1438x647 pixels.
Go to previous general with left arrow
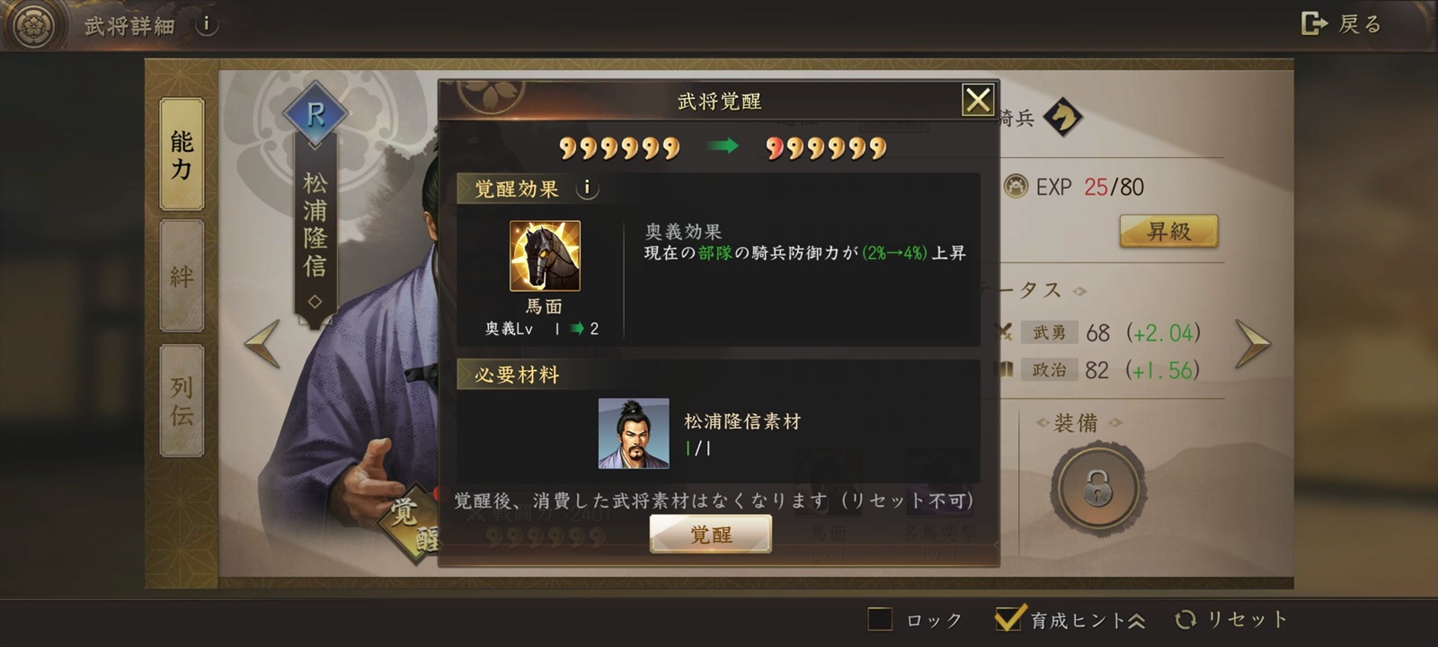pos(262,343)
